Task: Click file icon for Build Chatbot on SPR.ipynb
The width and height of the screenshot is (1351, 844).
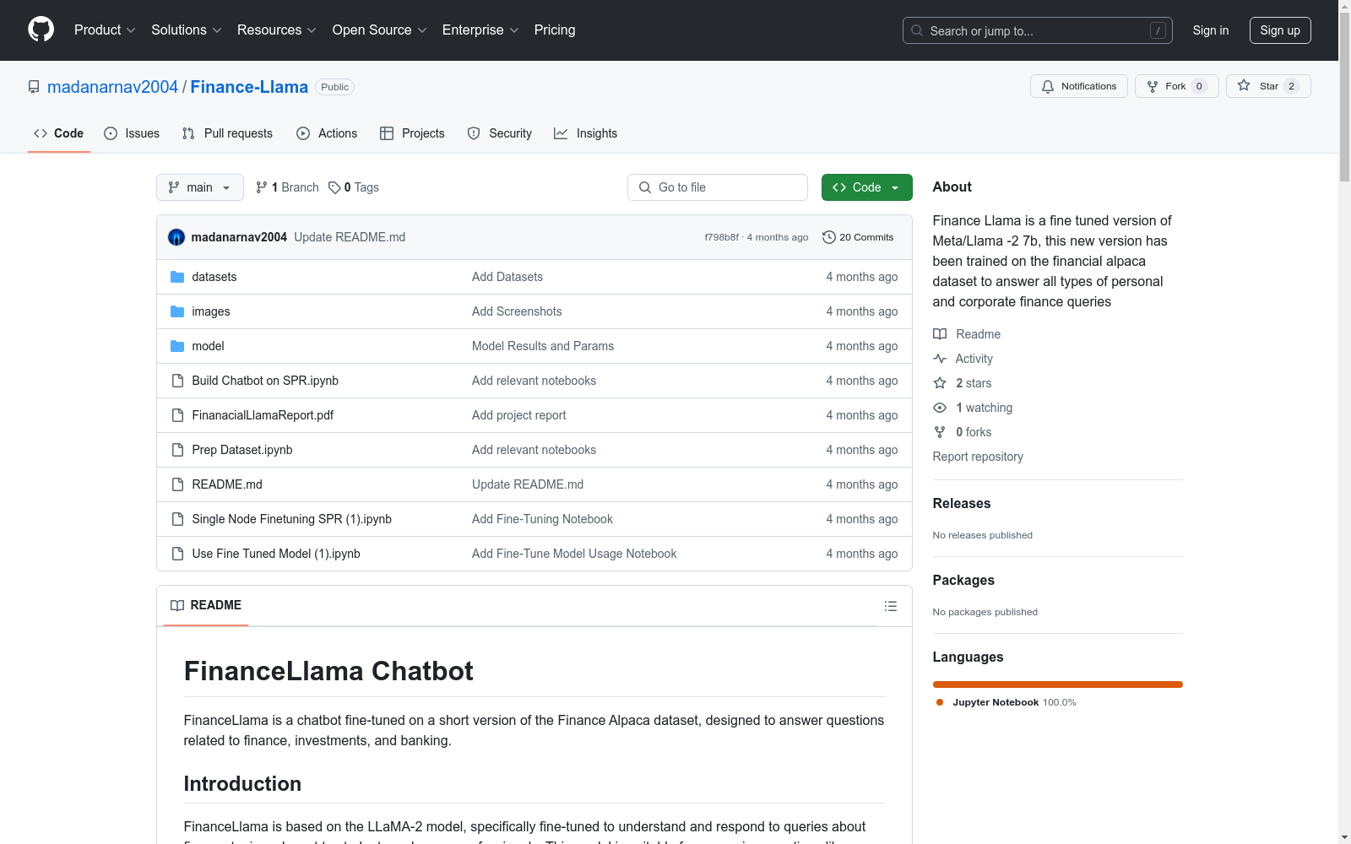Action: point(177,381)
